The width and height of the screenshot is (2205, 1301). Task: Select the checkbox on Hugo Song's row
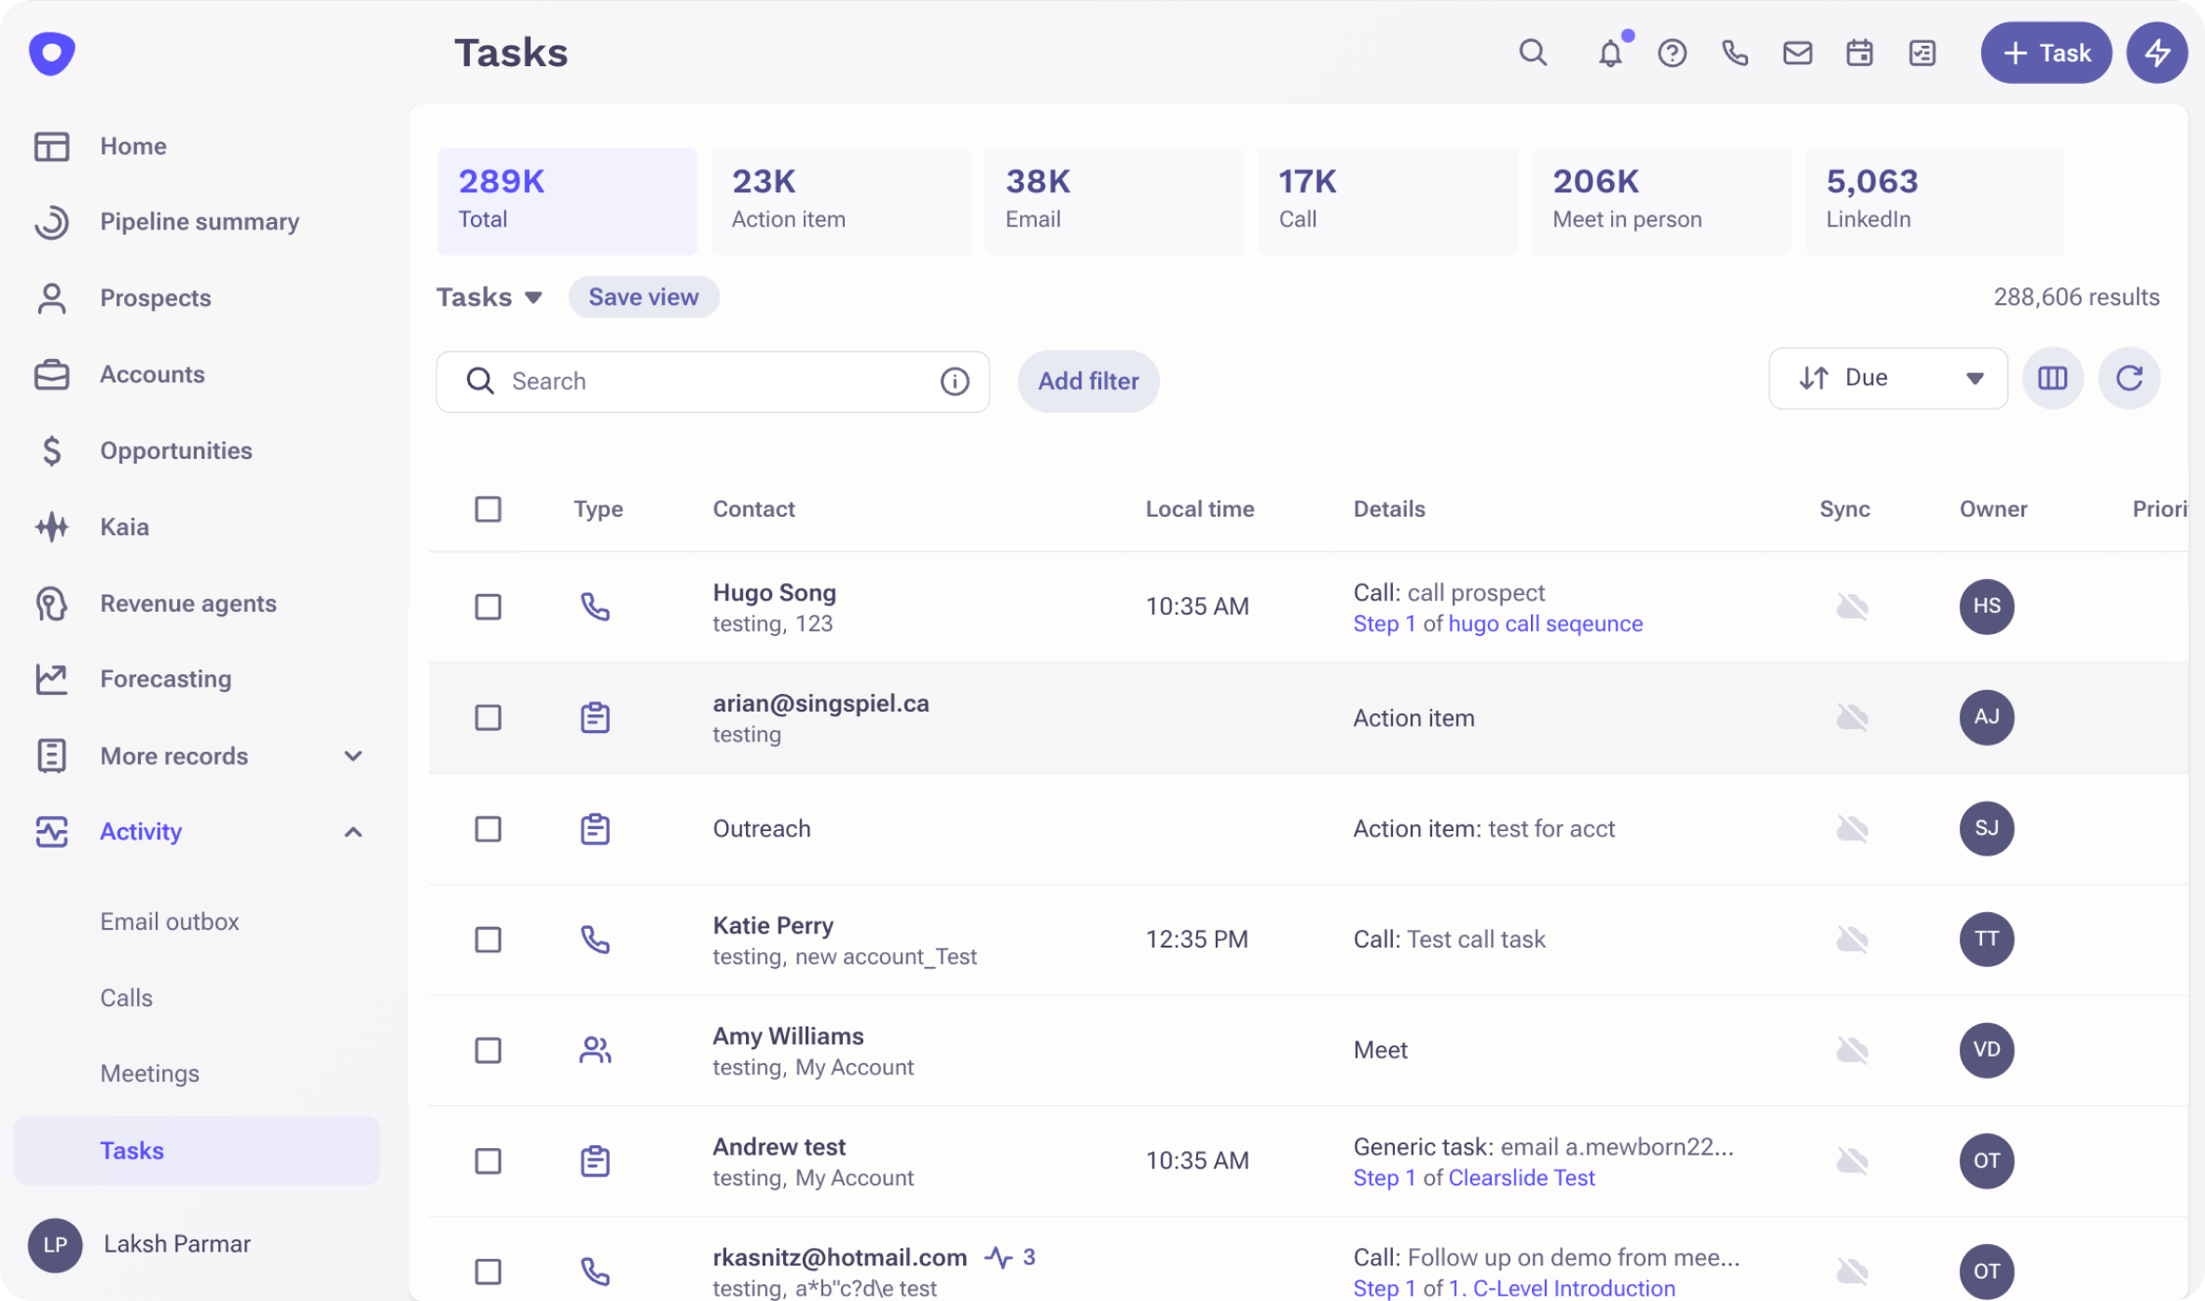[488, 606]
